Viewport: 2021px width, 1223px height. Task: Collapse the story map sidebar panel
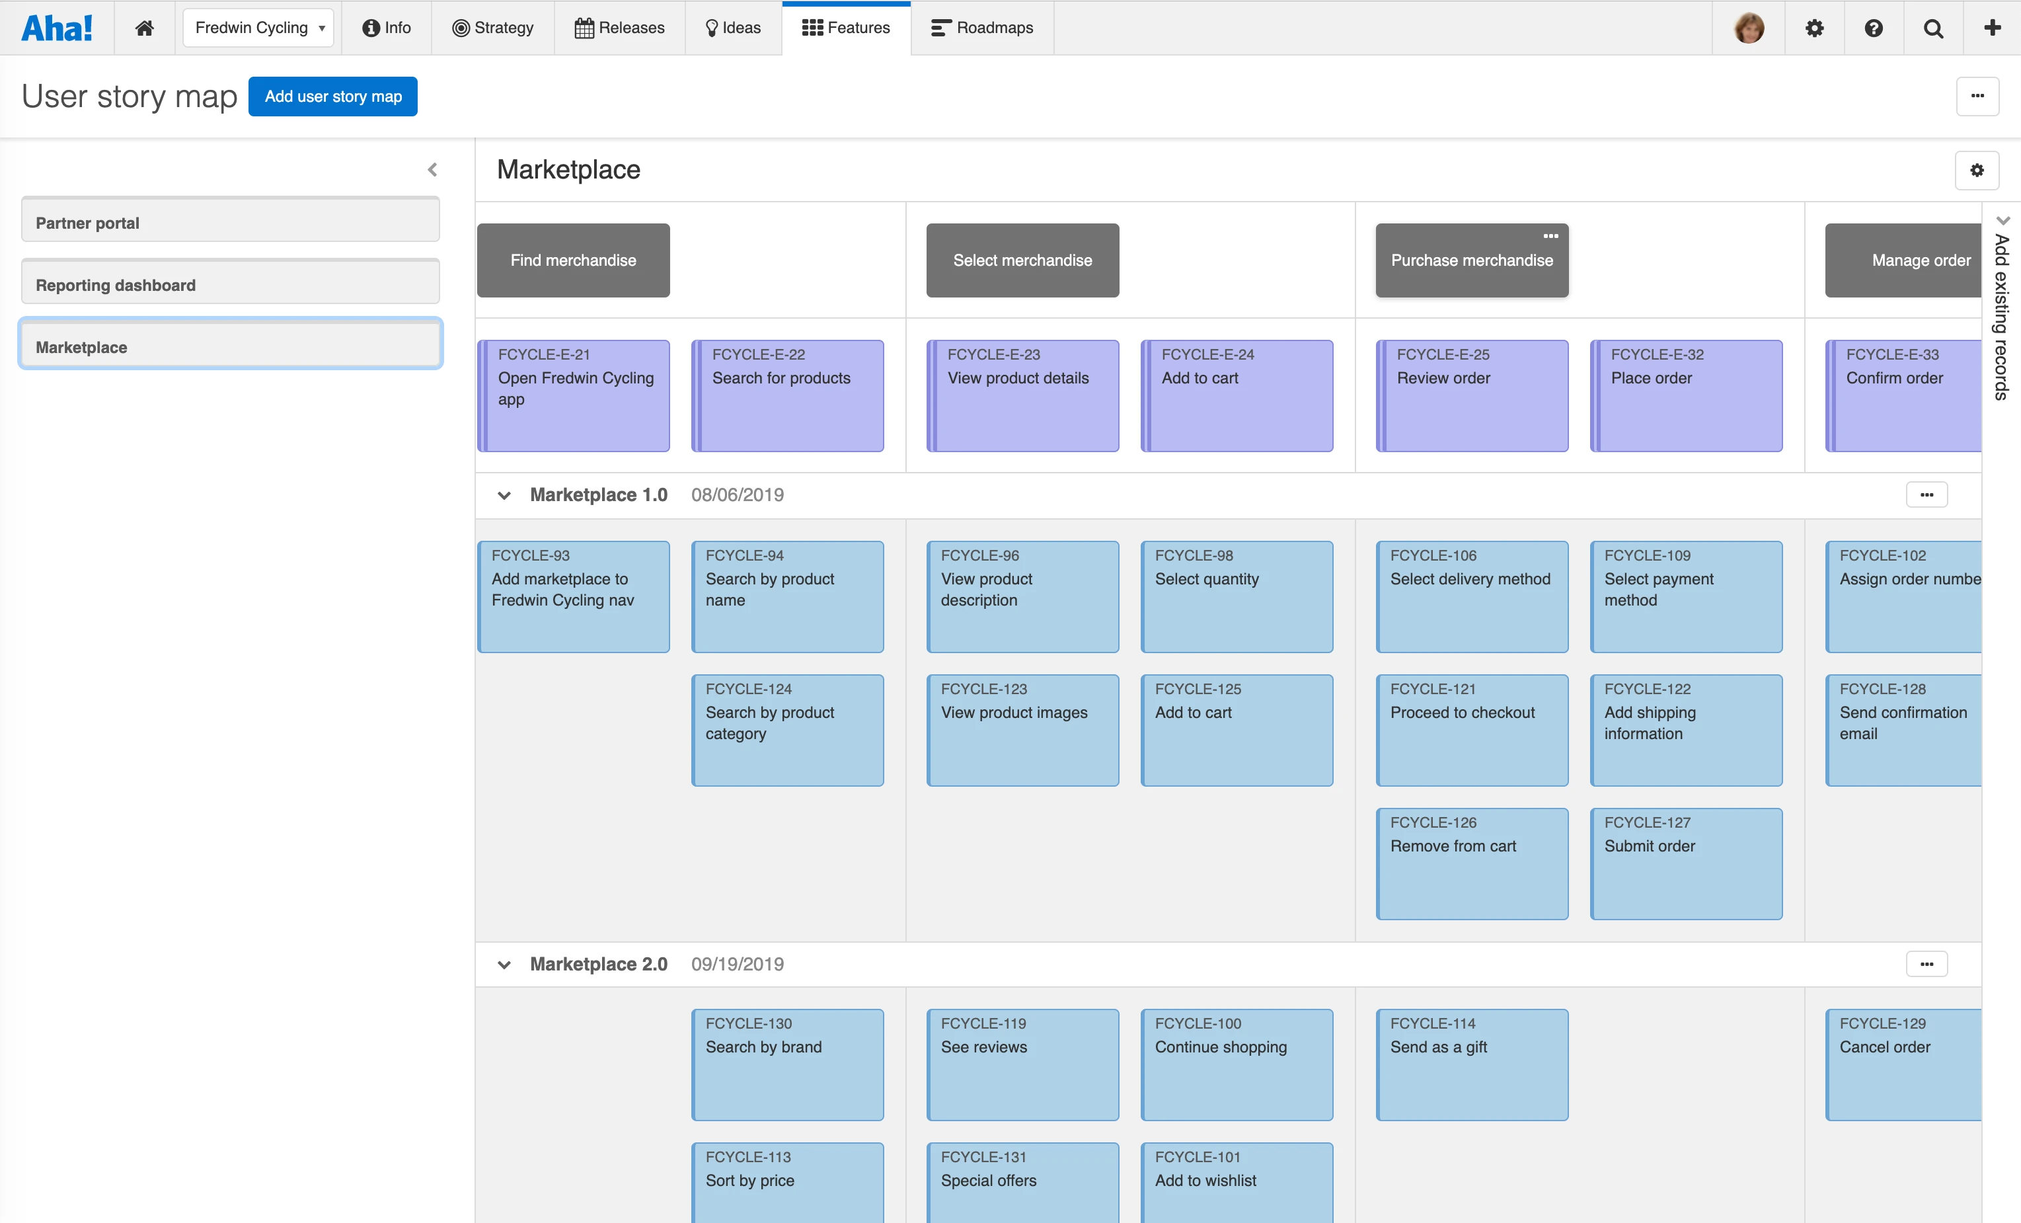(432, 170)
